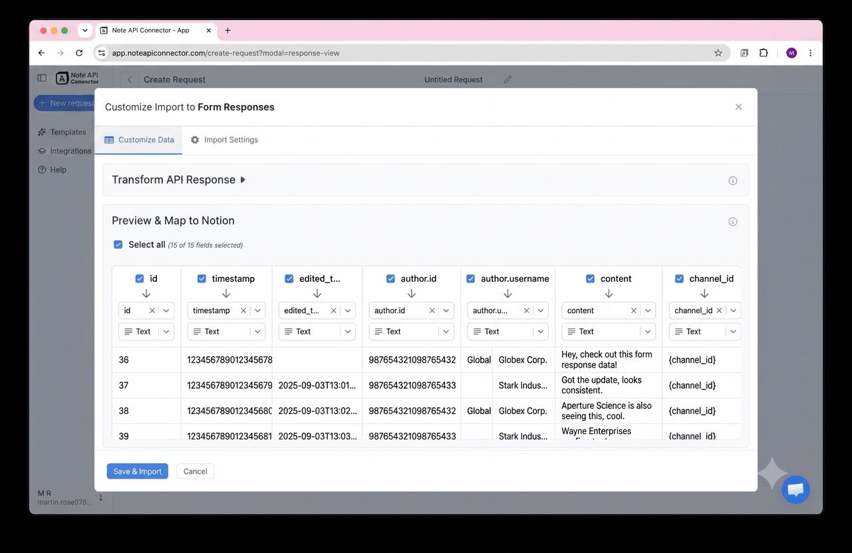Open a new browser tab
Image resolution: width=852 pixels, height=553 pixels.
pos(227,31)
